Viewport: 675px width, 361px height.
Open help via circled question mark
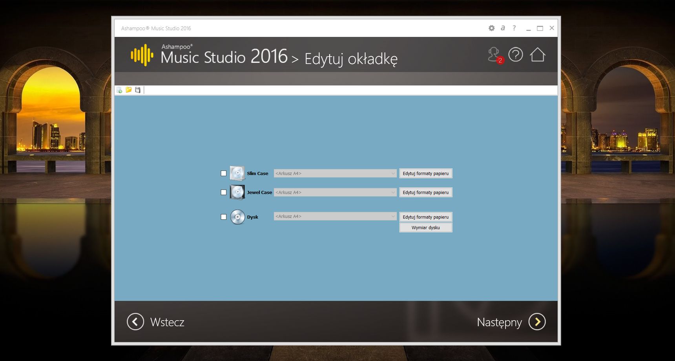coord(516,55)
